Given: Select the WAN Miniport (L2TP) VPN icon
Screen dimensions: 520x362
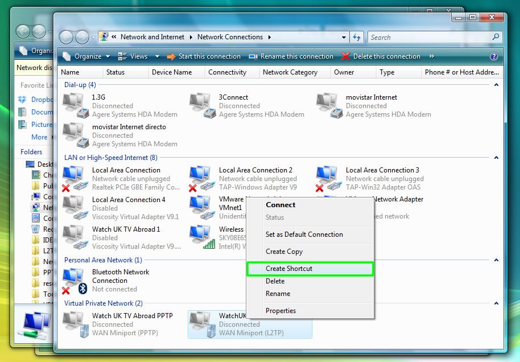Looking at the screenshot, I should click(x=203, y=324).
